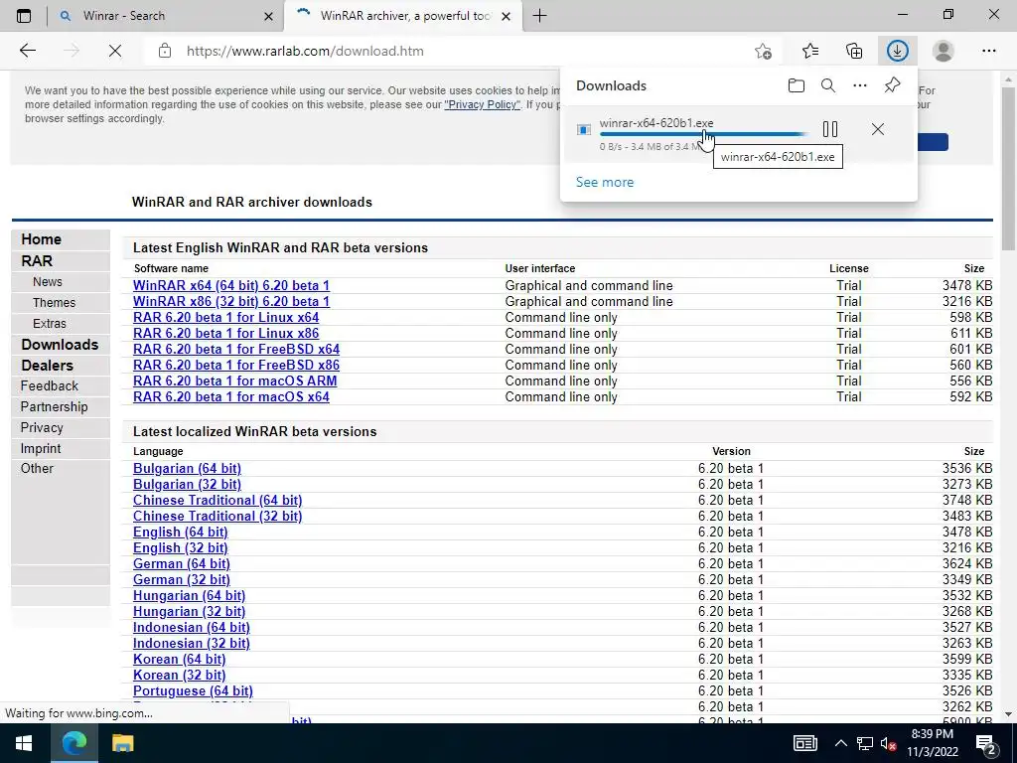Go to the Home menu item
This screenshot has height=763, width=1017.
[x=41, y=239]
